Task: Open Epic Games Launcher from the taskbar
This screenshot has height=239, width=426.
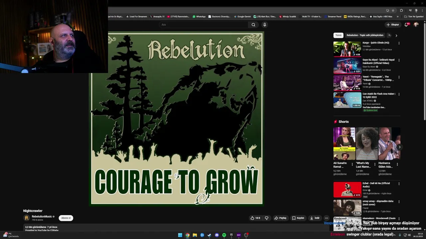Action: click(231, 235)
